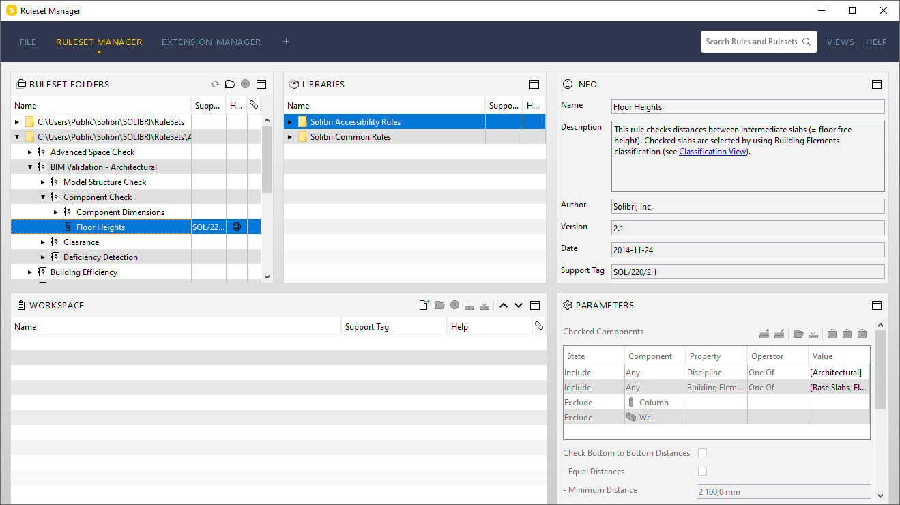Move item up in Workspace
The image size is (900, 505).
504,305
